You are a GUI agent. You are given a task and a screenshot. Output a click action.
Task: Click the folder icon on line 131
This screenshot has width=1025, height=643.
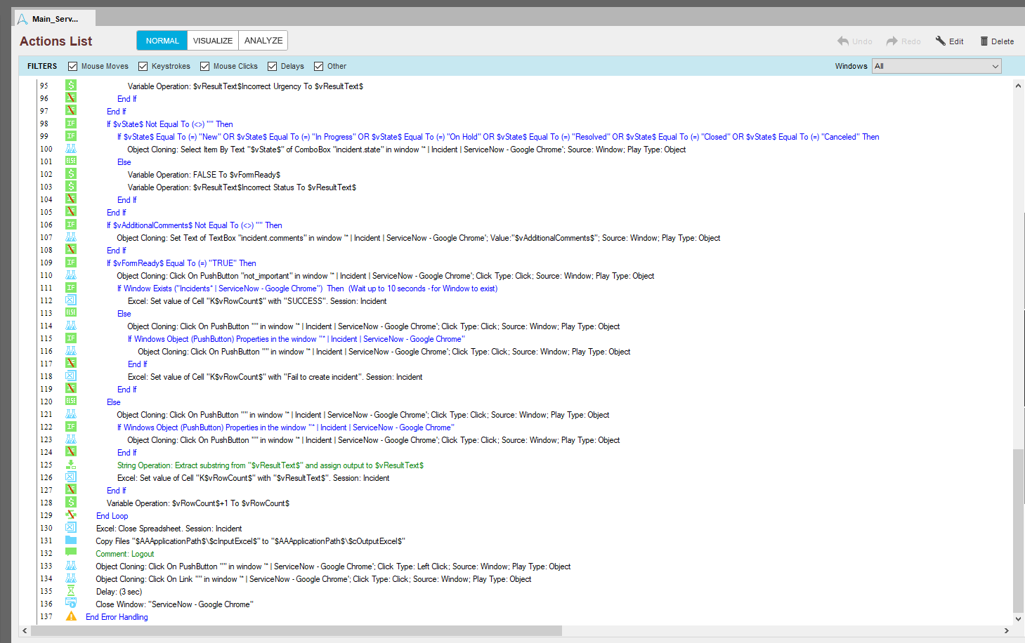71,541
